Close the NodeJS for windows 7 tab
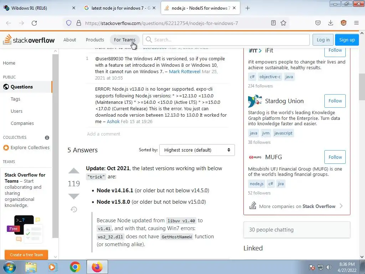 pyautogui.click(x=234, y=8)
